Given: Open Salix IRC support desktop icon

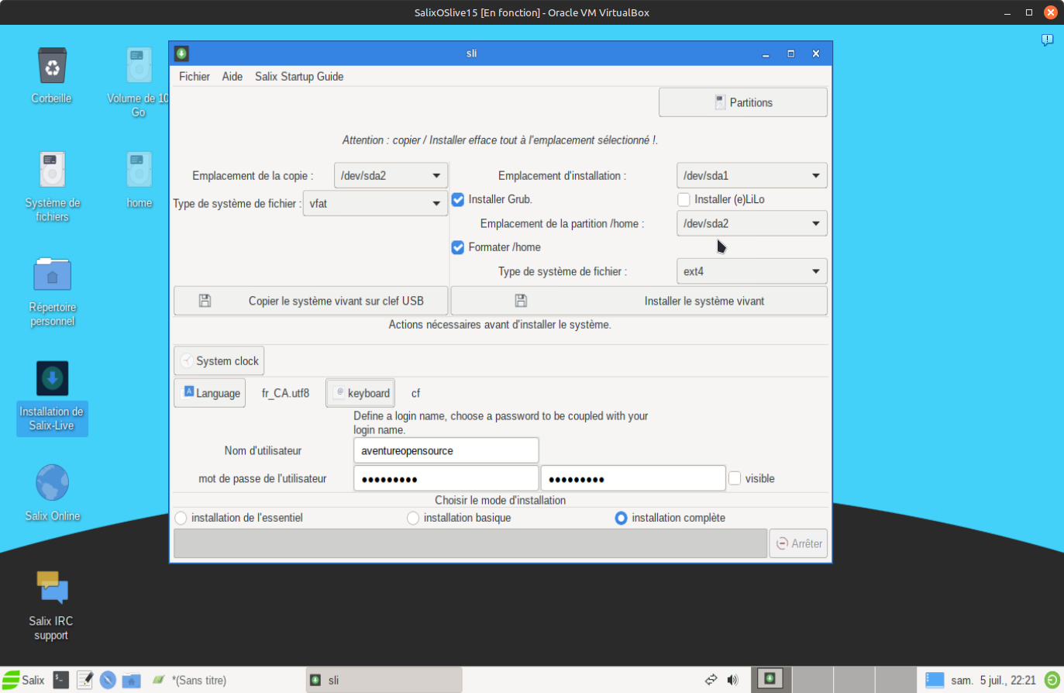Looking at the screenshot, I should (x=52, y=588).
